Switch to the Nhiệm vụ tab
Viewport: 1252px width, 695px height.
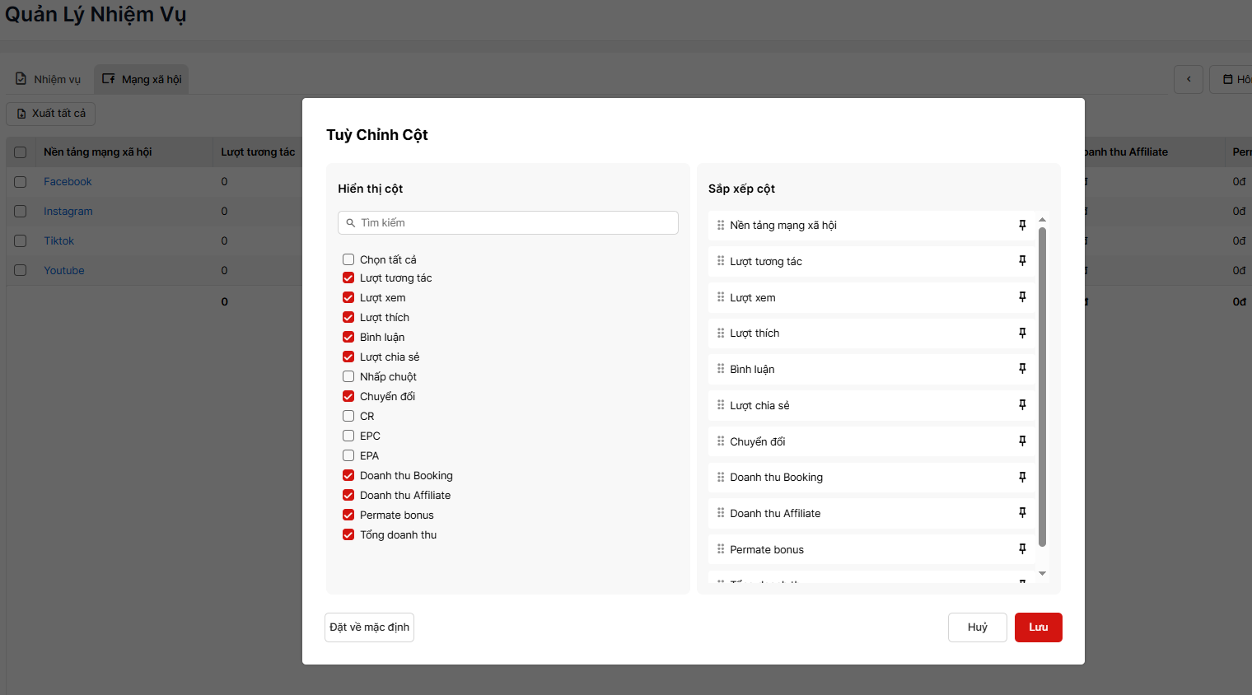point(49,79)
